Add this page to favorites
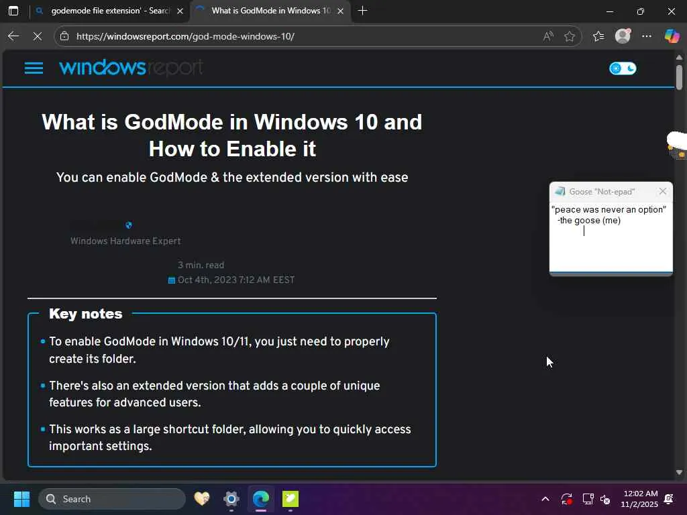The image size is (687, 515). [x=569, y=36]
